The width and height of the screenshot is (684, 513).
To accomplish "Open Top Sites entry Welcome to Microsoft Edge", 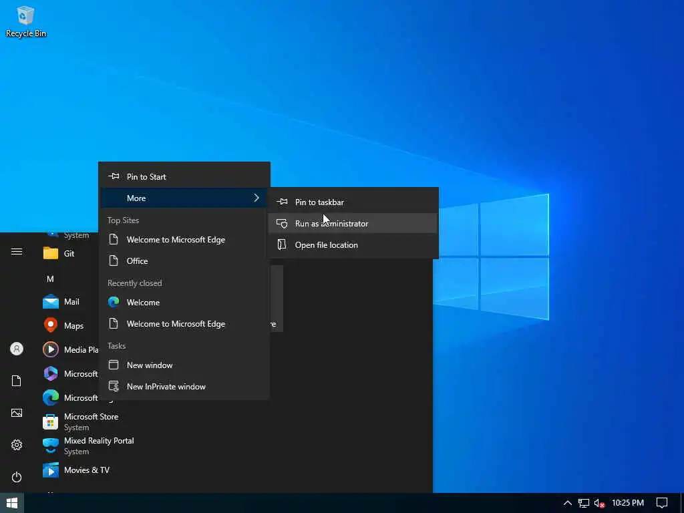I will (184, 240).
